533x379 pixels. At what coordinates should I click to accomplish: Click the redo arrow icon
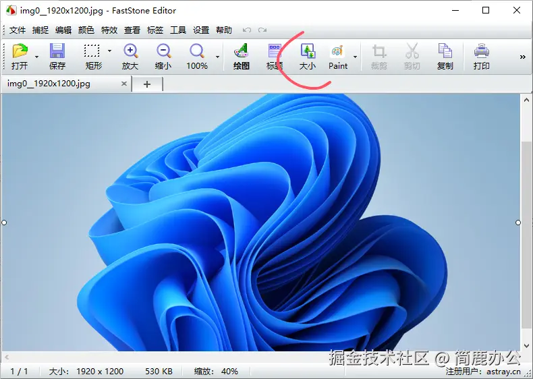[x=262, y=30]
